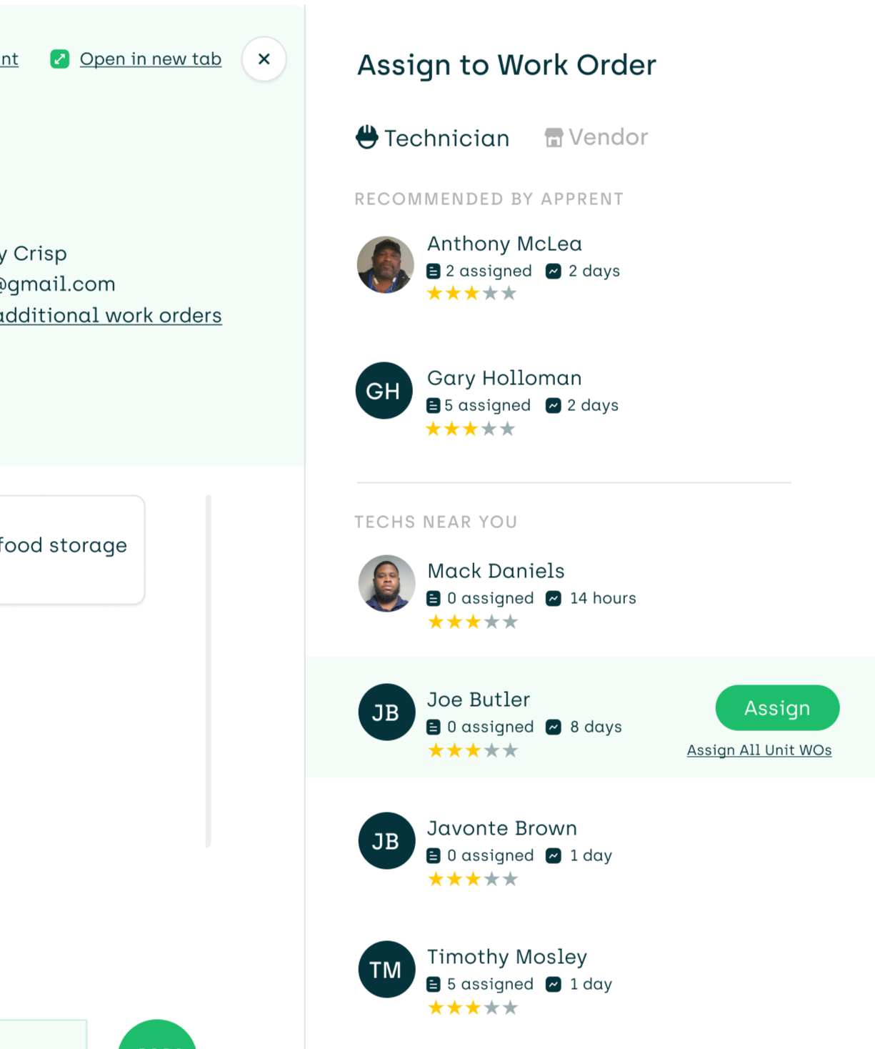Image resolution: width=875 pixels, height=1049 pixels.
Task: Click Mack Daniels' assigned work orders icon
Action: [x=434, y=597]
